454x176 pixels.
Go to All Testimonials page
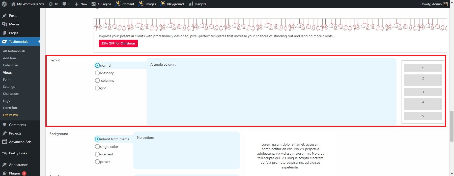(x=14, y=51)
